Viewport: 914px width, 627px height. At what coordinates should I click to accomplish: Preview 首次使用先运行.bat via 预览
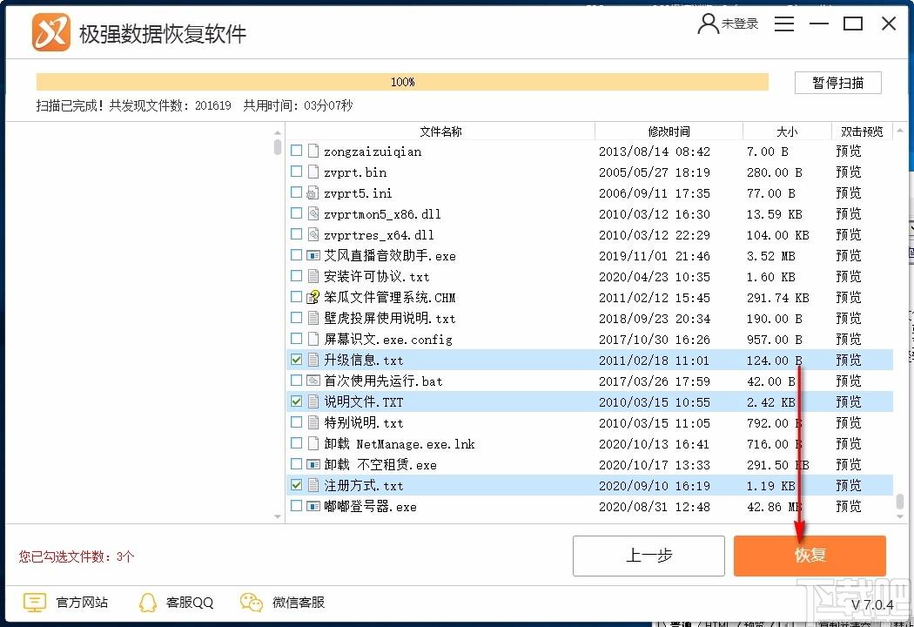(x=848, y=381)
